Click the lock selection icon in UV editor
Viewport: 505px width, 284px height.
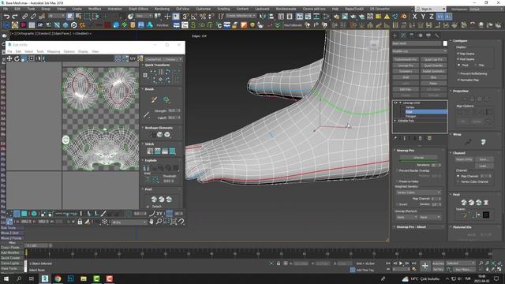80,222
